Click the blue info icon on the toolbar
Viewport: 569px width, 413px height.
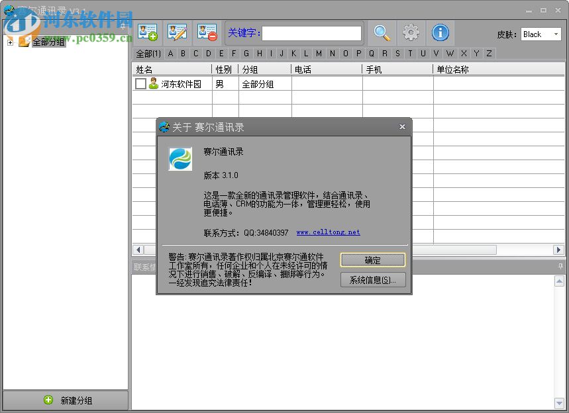(x=440, y=32)
